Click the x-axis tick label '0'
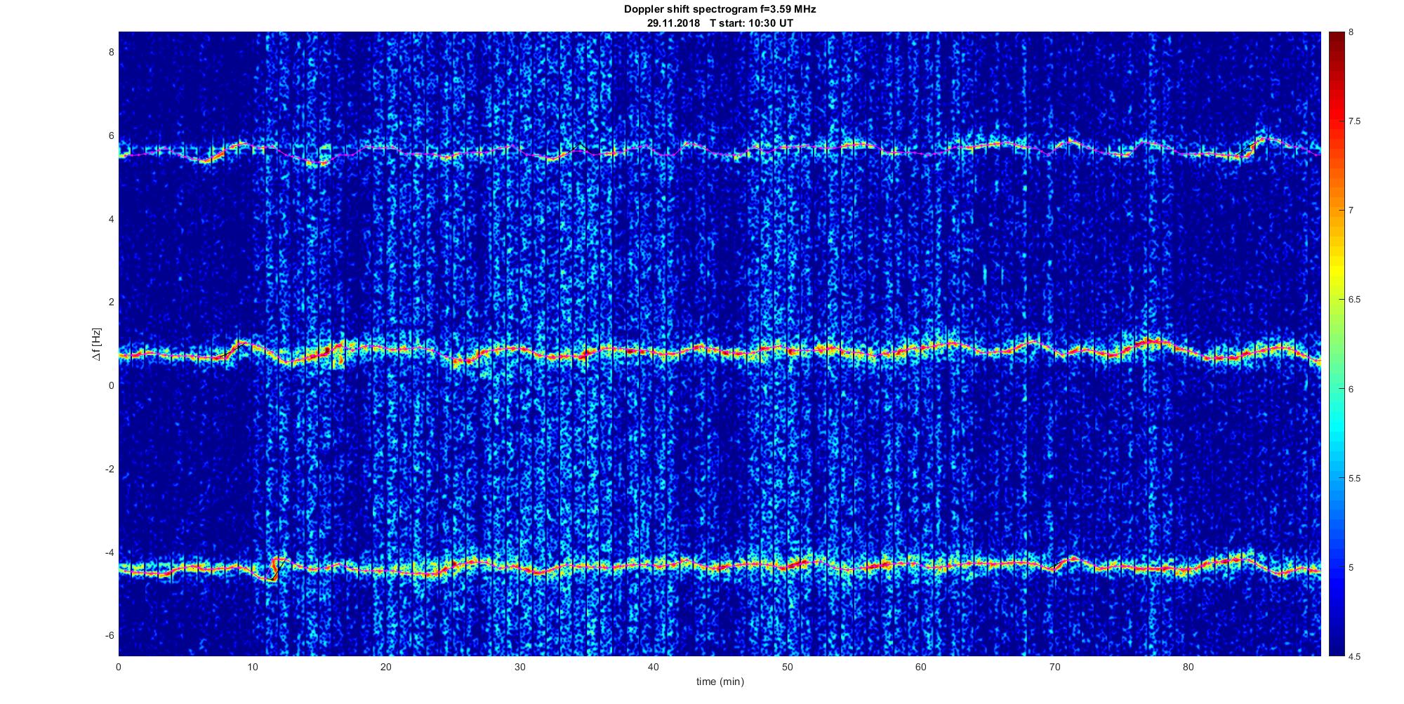 point(119,667)
